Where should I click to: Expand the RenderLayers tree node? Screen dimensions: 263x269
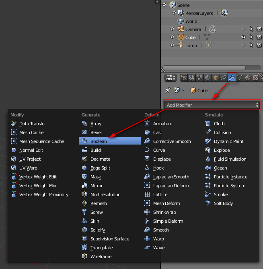[175, 13]
